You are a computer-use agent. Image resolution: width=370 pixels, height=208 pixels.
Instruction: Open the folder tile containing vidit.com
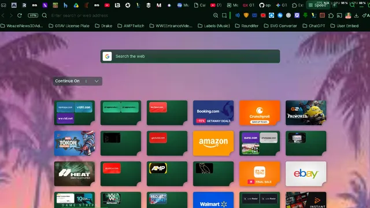point(75,113)
